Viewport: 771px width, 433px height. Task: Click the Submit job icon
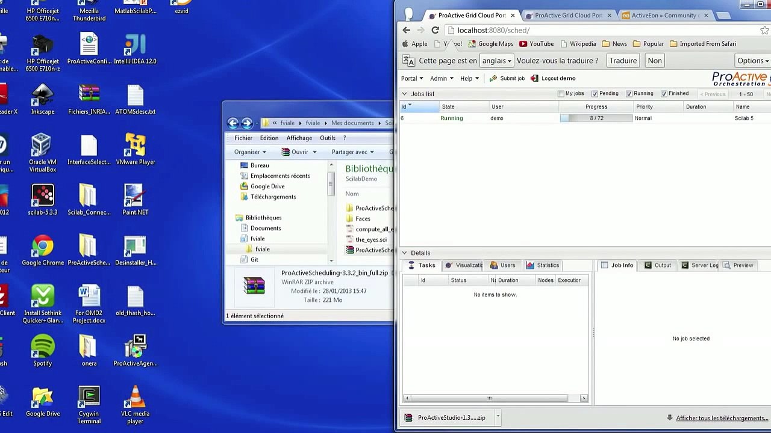pos(493,78)
